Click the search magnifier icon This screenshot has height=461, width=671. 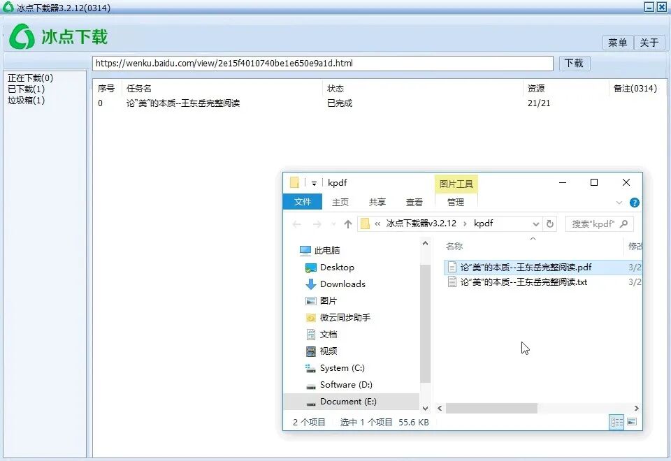(x=624, y=224)
